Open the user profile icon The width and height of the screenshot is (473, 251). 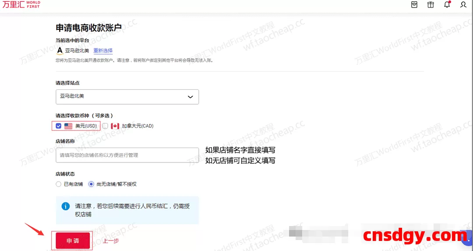463,5
